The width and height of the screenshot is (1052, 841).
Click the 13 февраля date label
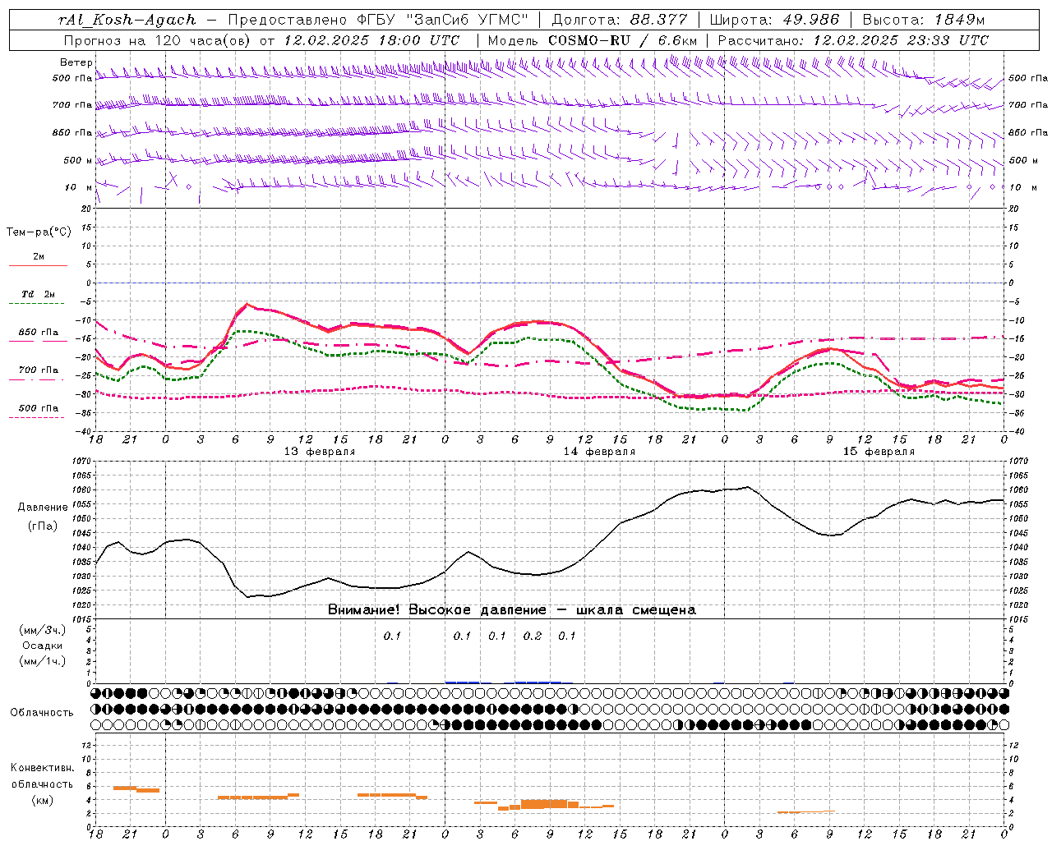(320, 452)
